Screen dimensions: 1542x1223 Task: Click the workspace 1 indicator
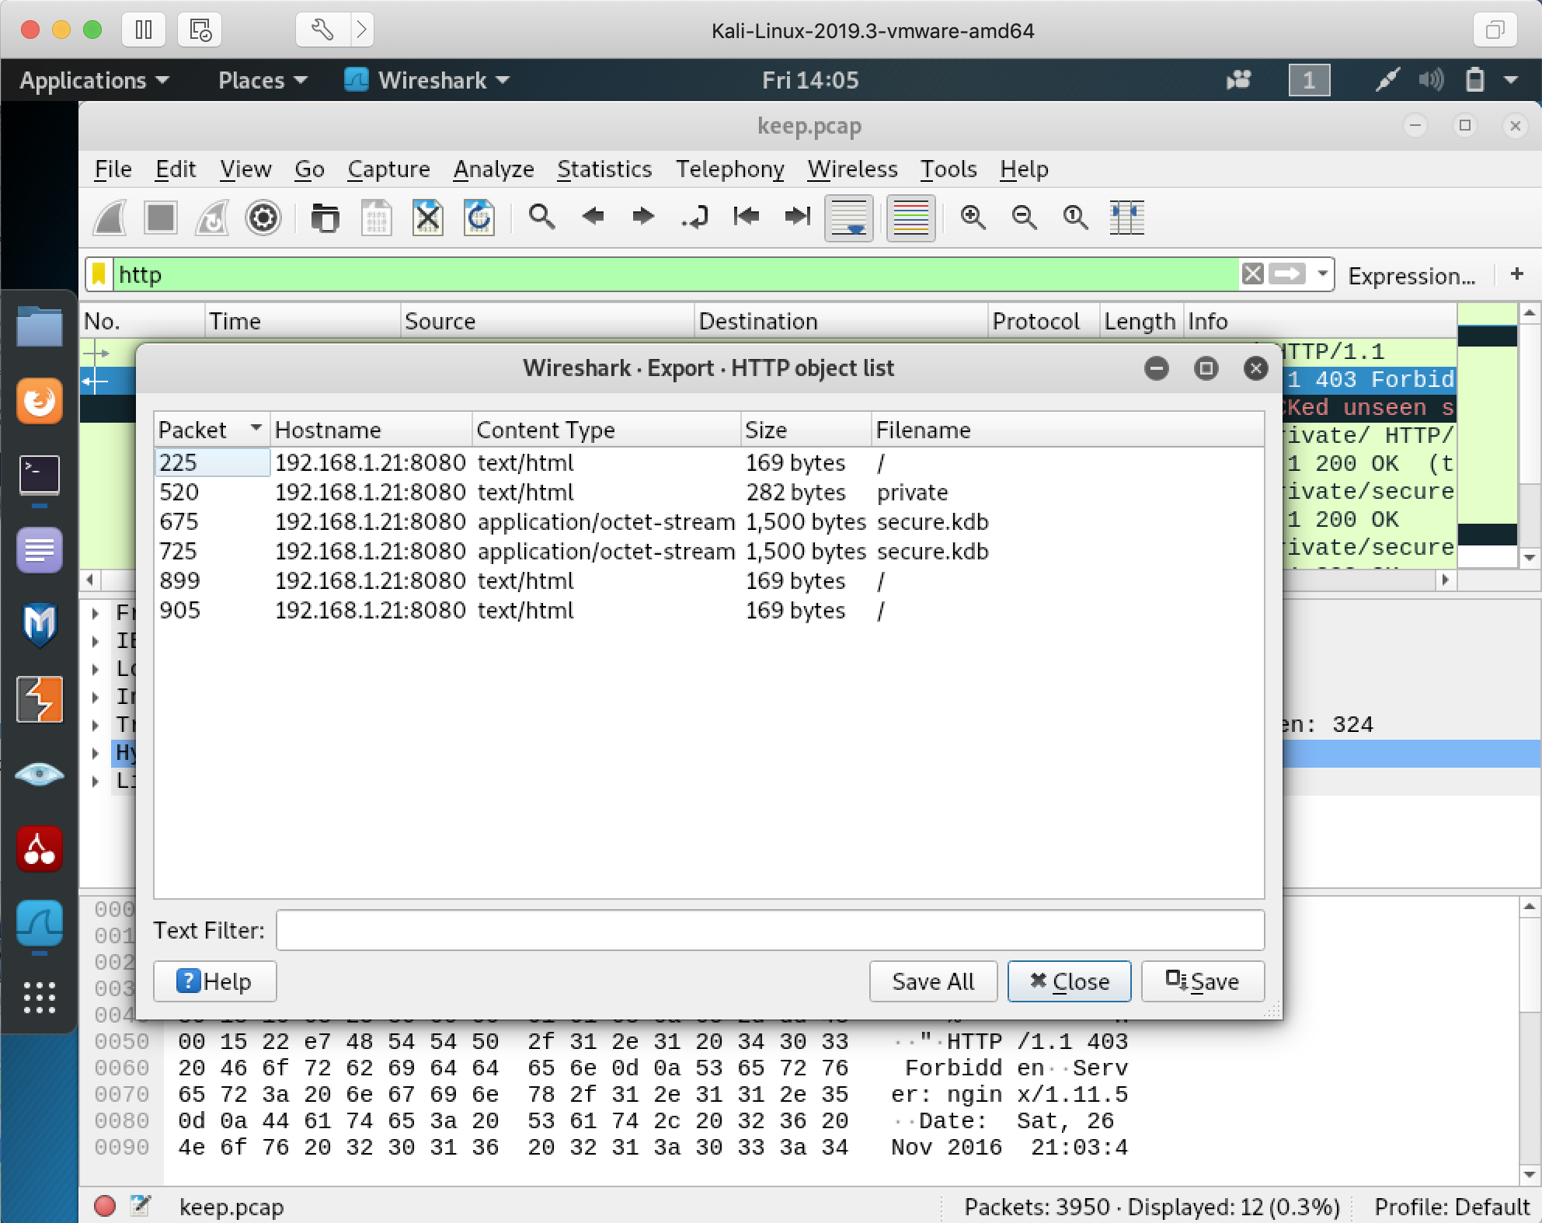[x=1309, y=80]
